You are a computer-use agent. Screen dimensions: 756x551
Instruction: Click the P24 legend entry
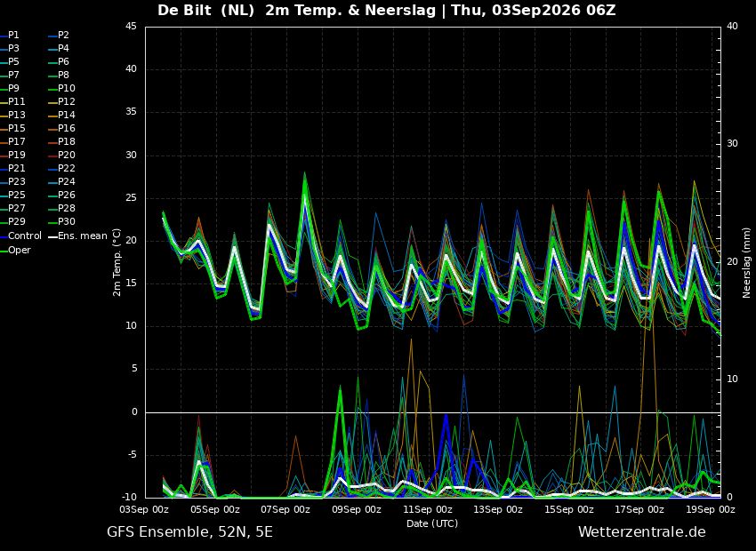(62, 181)
